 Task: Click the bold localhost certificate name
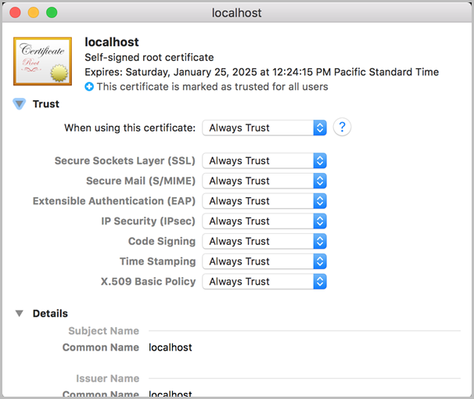112,42
